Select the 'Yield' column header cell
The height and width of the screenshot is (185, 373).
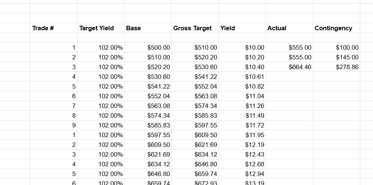click(x=242, y=28)
